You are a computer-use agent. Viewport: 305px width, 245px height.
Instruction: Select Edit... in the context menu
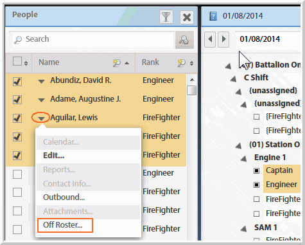54,156
